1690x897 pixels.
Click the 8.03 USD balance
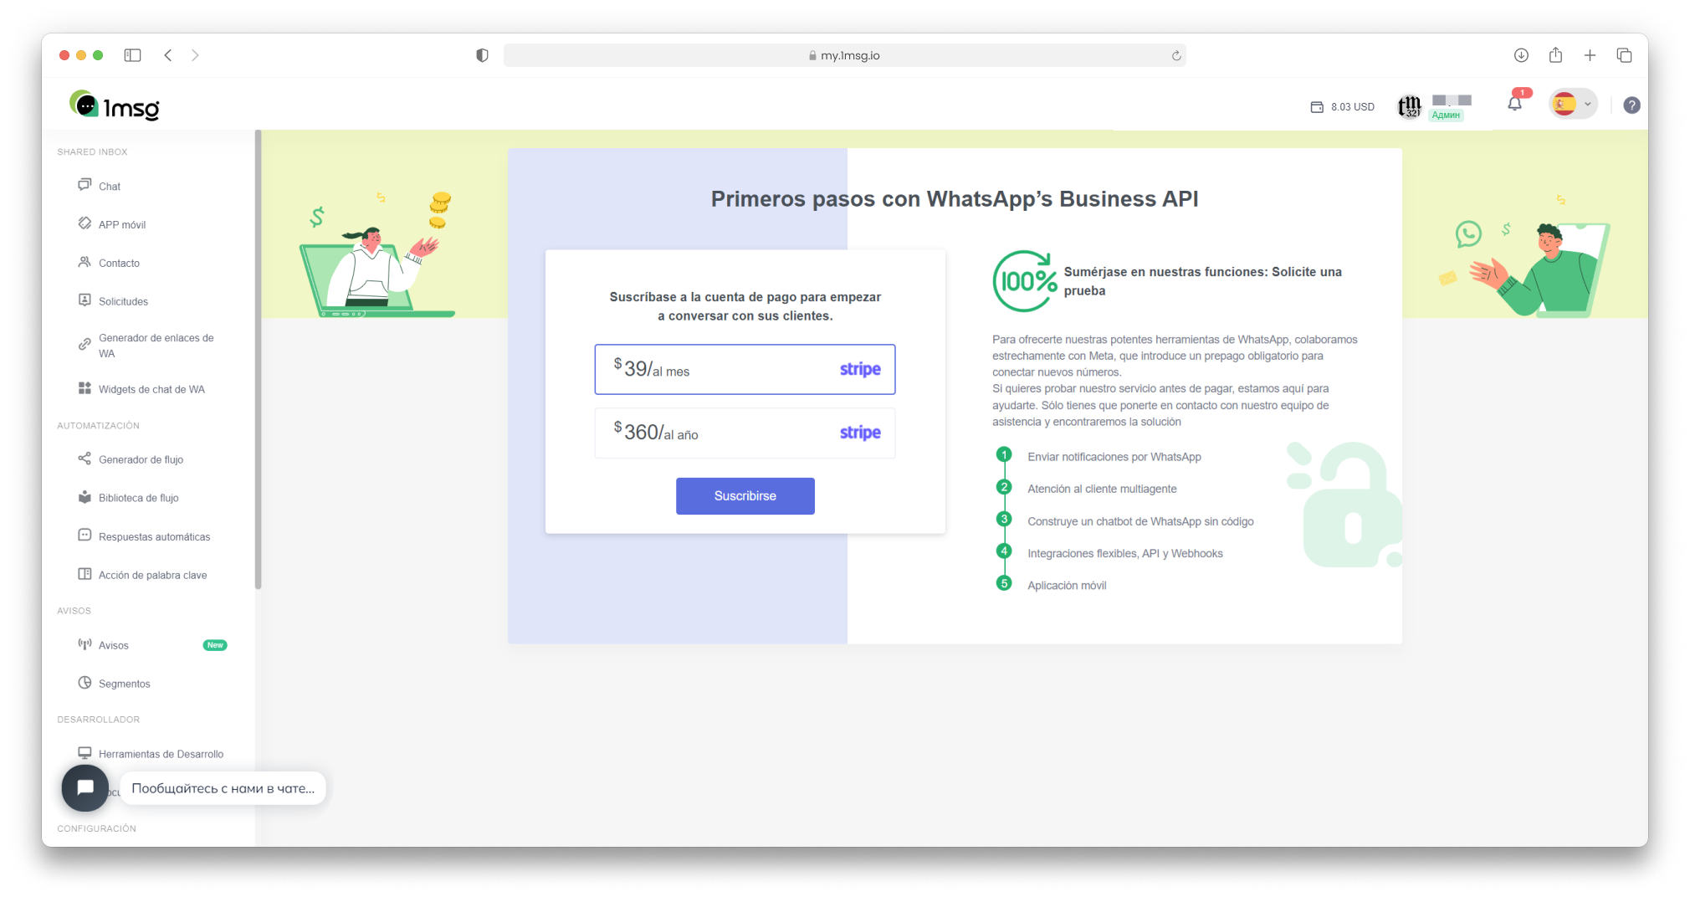tap(1352, 107)
